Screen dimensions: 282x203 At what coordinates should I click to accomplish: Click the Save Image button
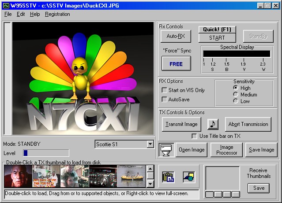pyautogui.click(x=262, y=150)
